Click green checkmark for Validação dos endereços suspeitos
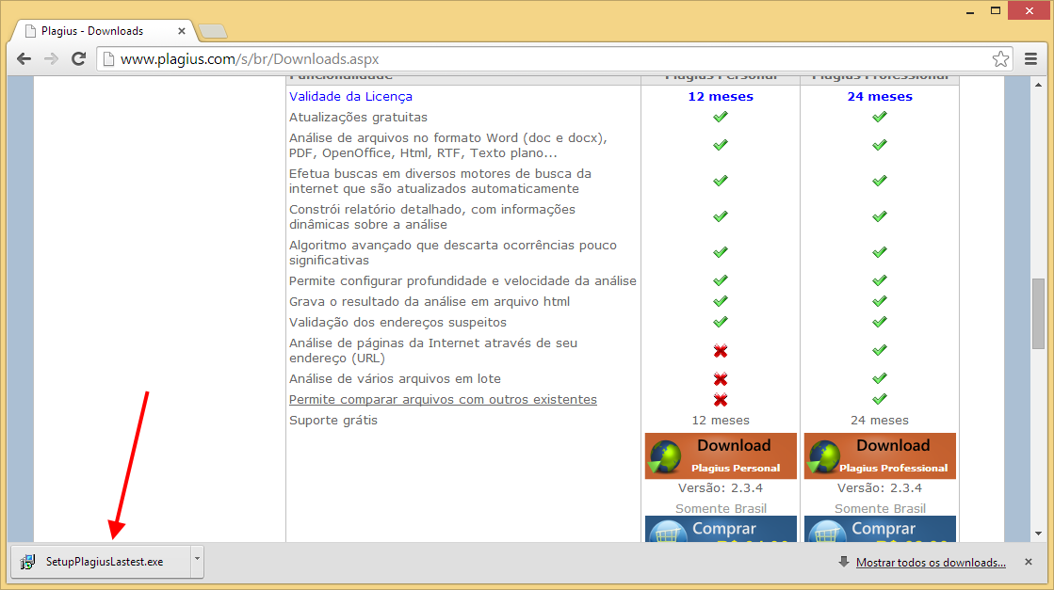This screenshot has width=1054, height=590. tap(721, 321)
